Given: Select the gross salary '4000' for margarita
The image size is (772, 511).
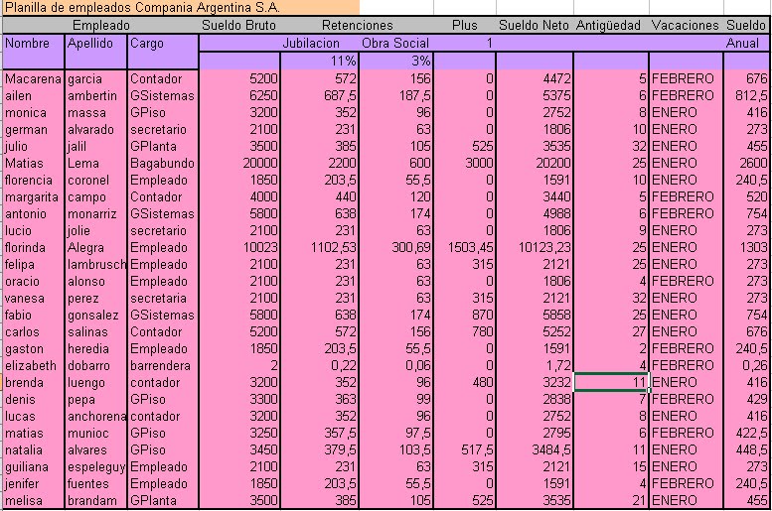Looking at the screenshot, I should (239, 196).
